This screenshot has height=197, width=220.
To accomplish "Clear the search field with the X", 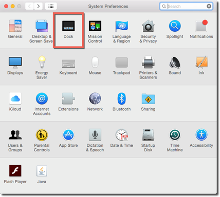I will click(209, 6).
